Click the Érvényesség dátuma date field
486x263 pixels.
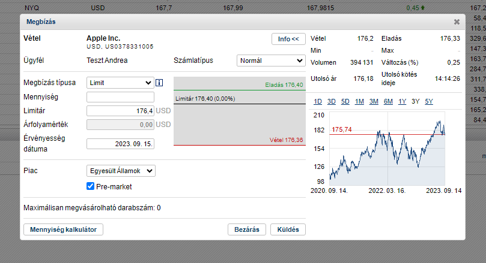point(120,144)
